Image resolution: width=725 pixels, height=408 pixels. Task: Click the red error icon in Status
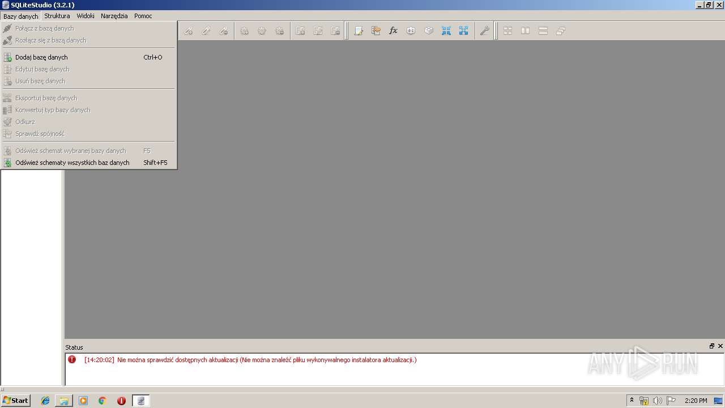point(72,359)
